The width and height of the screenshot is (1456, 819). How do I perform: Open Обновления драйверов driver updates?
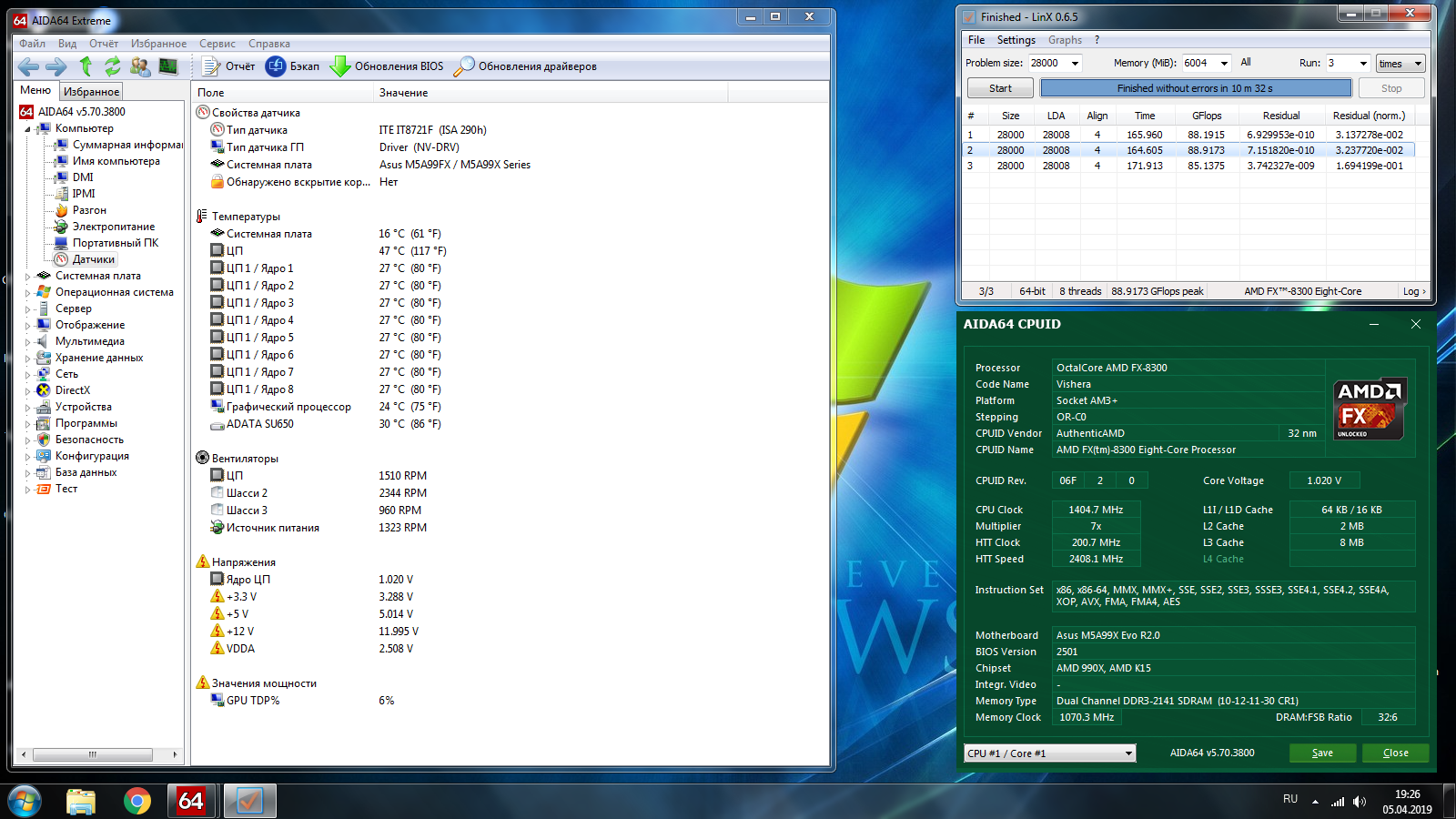coord(525,66)
